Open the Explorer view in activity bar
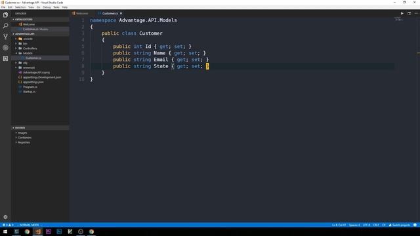Viewport: 420px width, 236px height. pos(5,14)
